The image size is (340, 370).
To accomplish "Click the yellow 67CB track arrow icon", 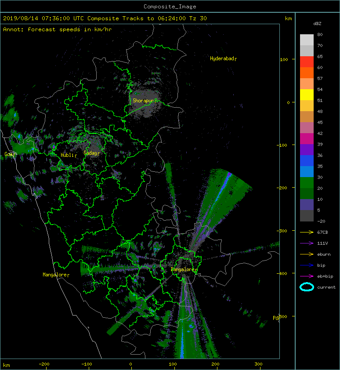I will [307, 232].
